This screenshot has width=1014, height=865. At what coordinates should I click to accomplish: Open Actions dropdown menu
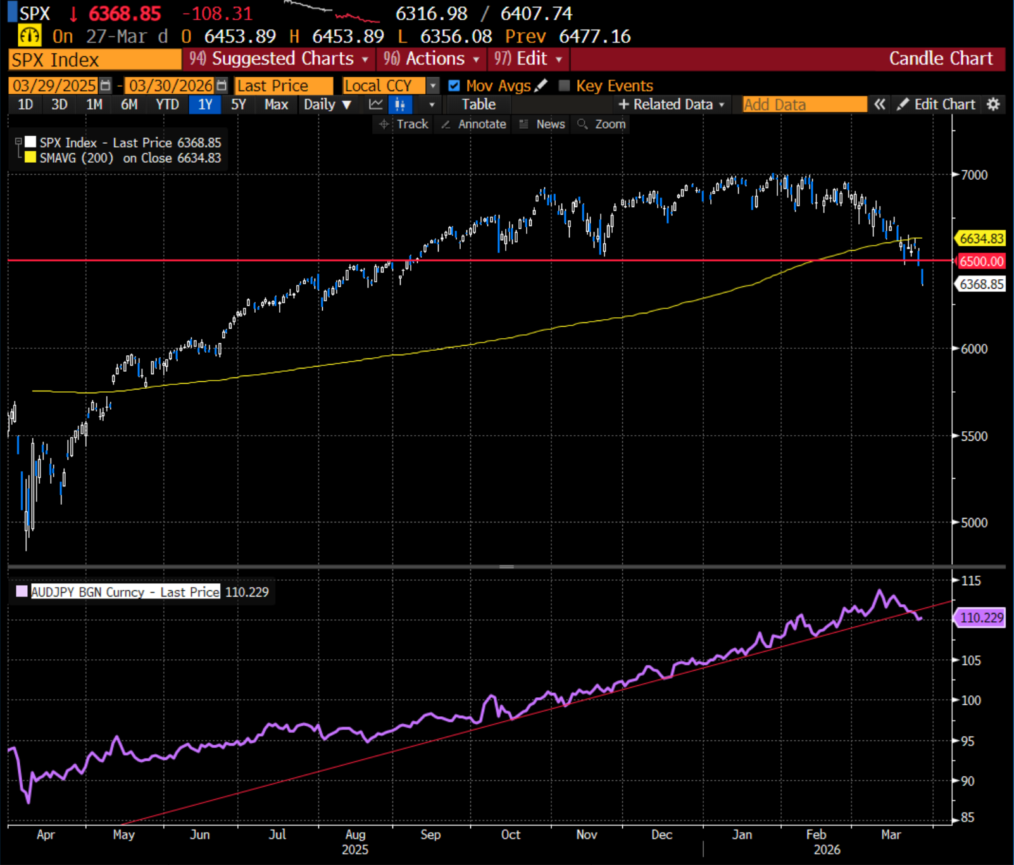point(431,59)
